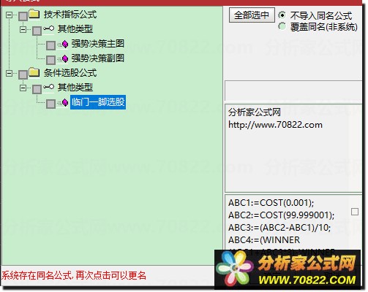Collapse the 技术指标公式 tree node
368x292 pixels.
point(9,15)
